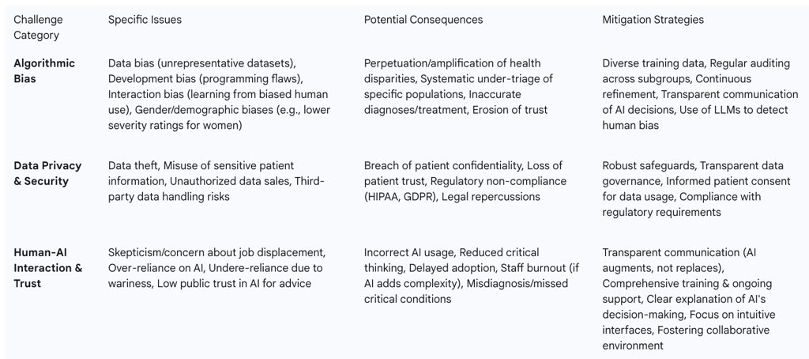The width and height of the screenshot is (809, 359).
Task: Click the cell starting with 'Data bias (unrepresentative datasets)'
Action: tap(219, 94)
